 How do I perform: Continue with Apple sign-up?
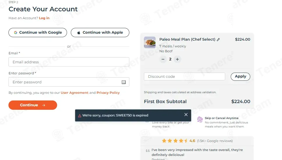tap(100, 33)
